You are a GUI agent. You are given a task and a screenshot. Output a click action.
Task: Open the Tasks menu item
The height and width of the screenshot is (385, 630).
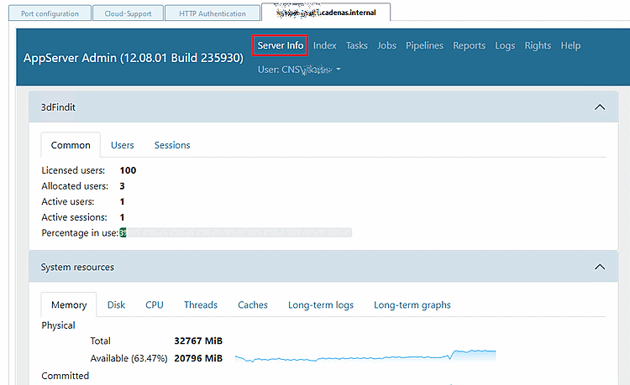[x=357, y=45]
